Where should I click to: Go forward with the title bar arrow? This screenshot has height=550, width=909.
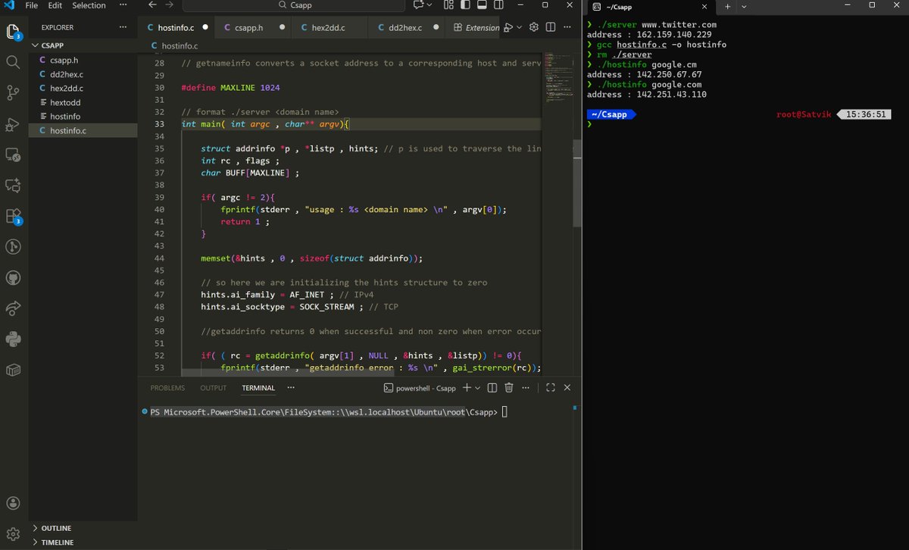coord(170,5)
